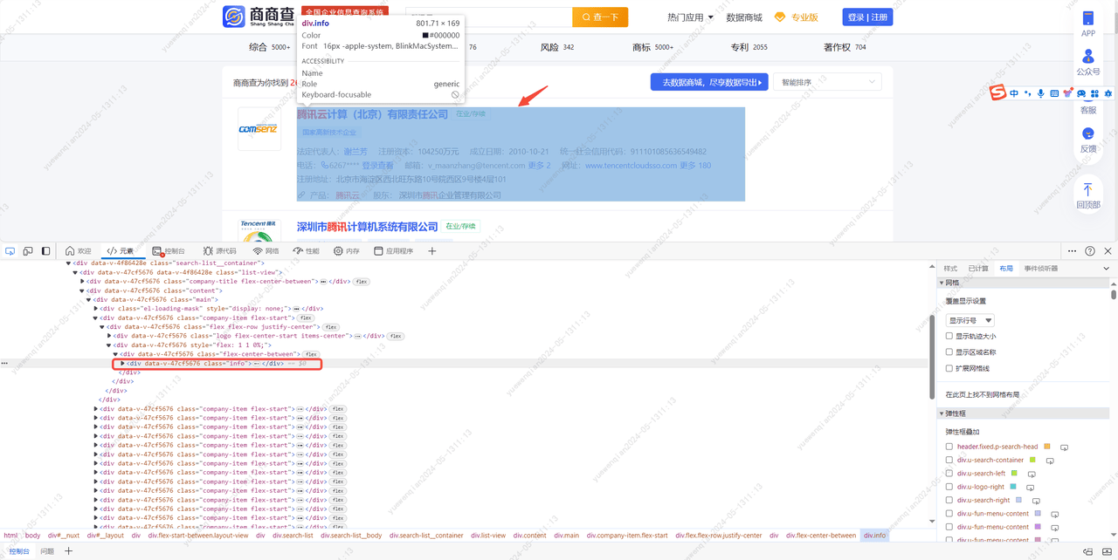Select div.info in the breadcrumb bar
Viewport: 1118px width, 560px height.
pos(875,535)
